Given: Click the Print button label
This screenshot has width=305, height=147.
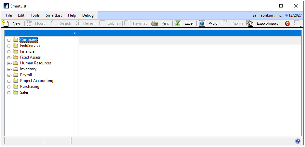Looking at the screenshot, I should tap(165, 23).
